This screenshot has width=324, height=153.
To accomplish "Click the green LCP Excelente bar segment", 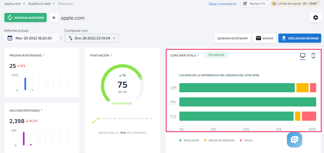I will point(237,88).
